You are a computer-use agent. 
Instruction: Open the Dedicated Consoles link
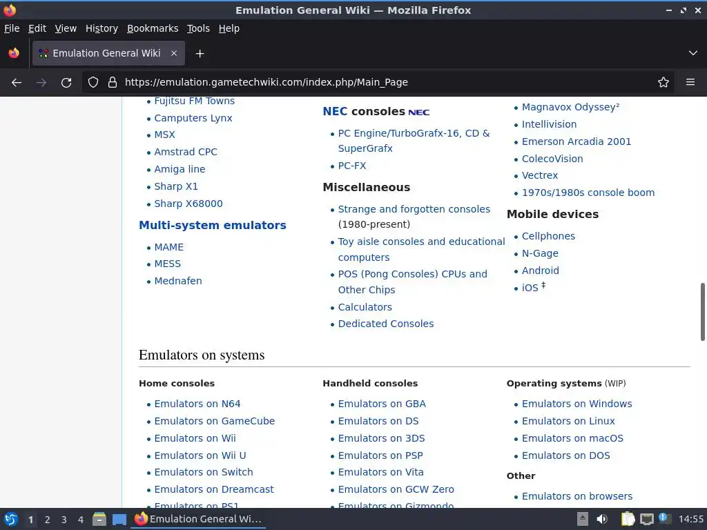click(x=386, y=324)
